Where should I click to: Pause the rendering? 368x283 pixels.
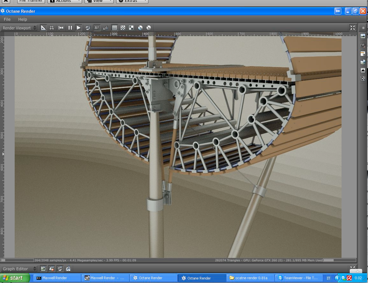coord(70,28)
